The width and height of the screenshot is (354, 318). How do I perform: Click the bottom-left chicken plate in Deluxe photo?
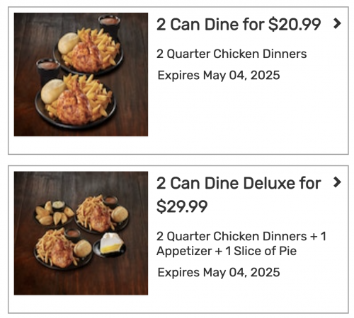click(62, 249)
